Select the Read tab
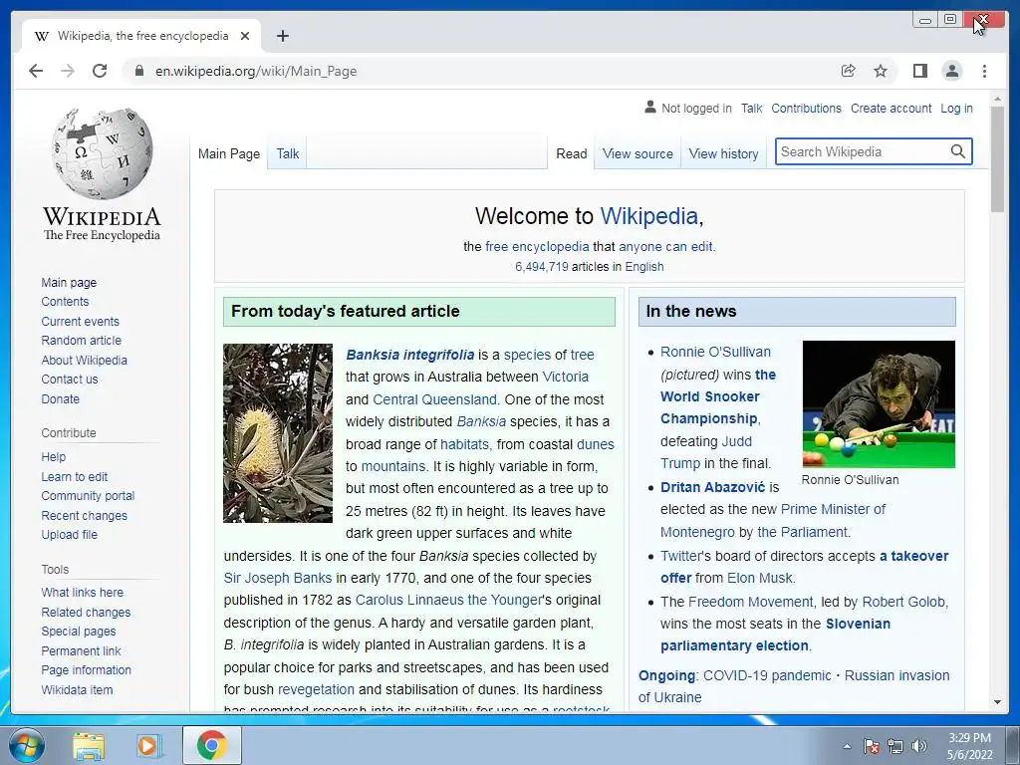The height and width of the screenshot is (765, 1020). coord(571,153)
